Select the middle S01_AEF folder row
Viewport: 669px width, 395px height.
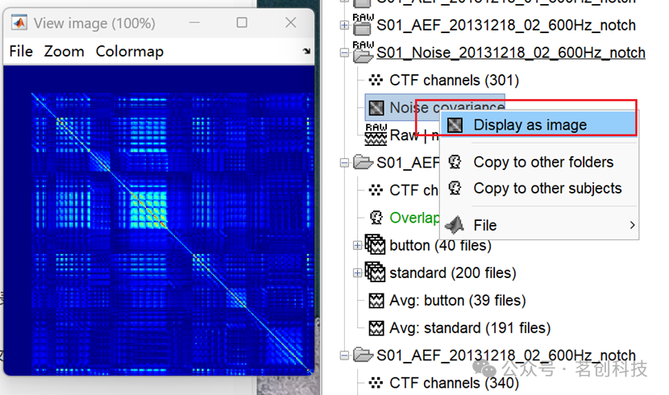(x=408, y=163)
